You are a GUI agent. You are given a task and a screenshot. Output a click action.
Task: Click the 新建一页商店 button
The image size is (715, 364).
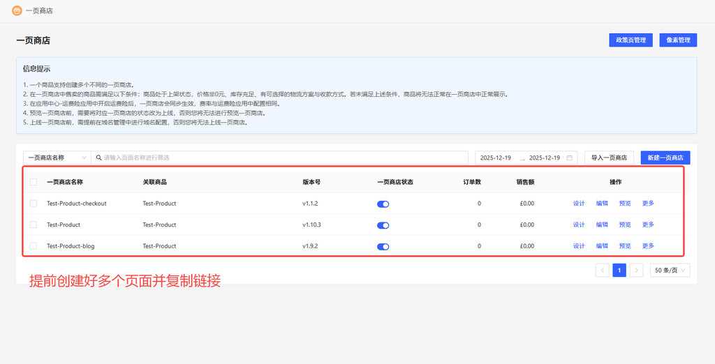665,158
